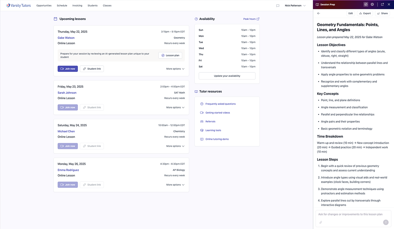Go to the Students page

pos(92,6)
